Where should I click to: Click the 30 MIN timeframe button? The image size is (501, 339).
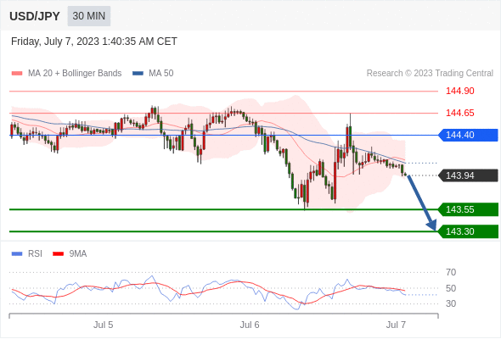point(89,16)
